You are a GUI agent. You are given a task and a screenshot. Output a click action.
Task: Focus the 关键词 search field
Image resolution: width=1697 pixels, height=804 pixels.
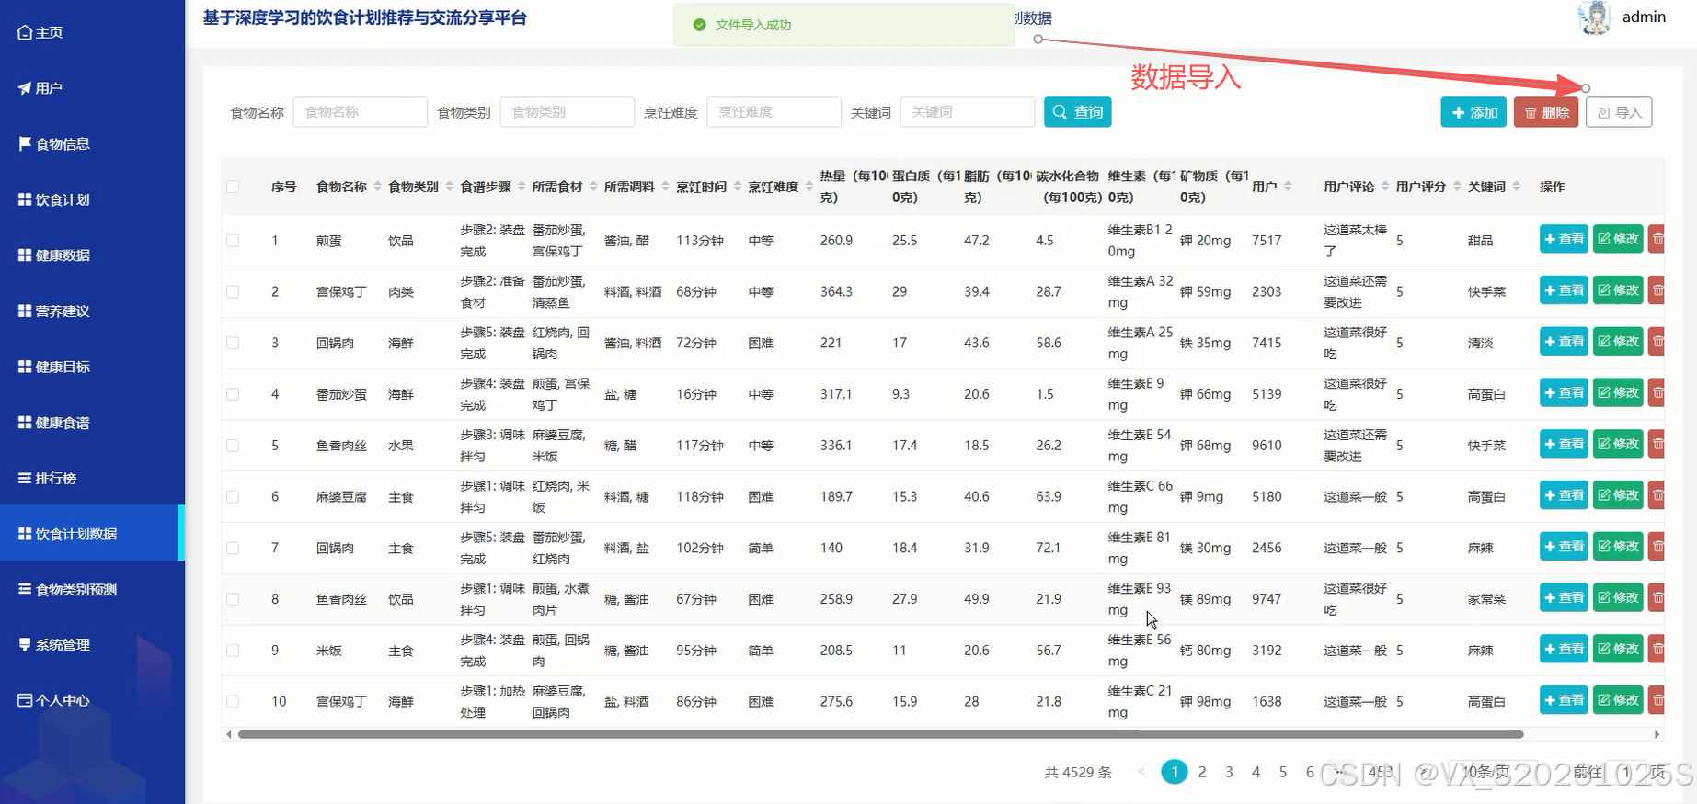tap(968, 112)
